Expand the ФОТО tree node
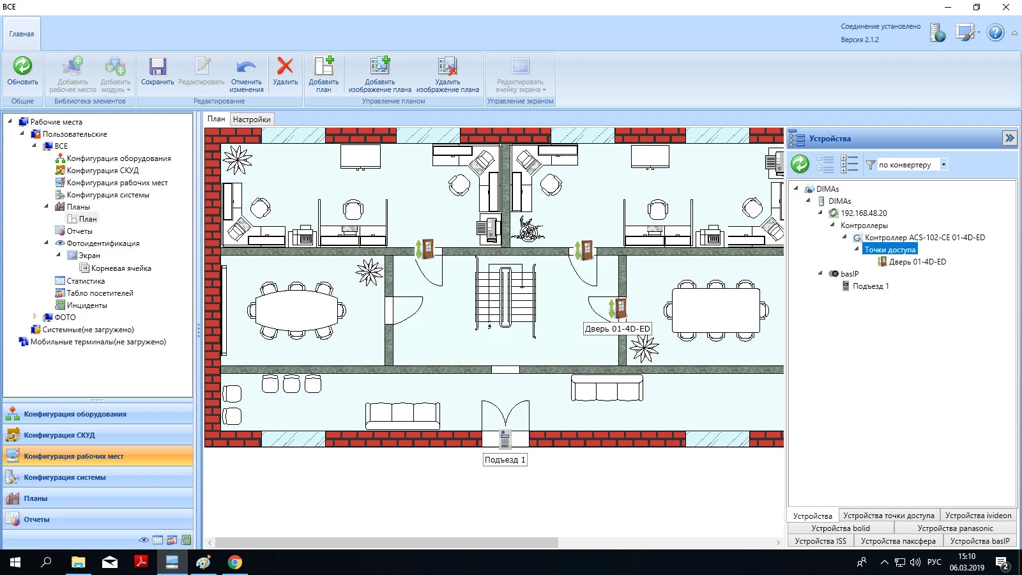Viewport: 1022px width, 575px height. pyautogui.click(x=35, y=317)
